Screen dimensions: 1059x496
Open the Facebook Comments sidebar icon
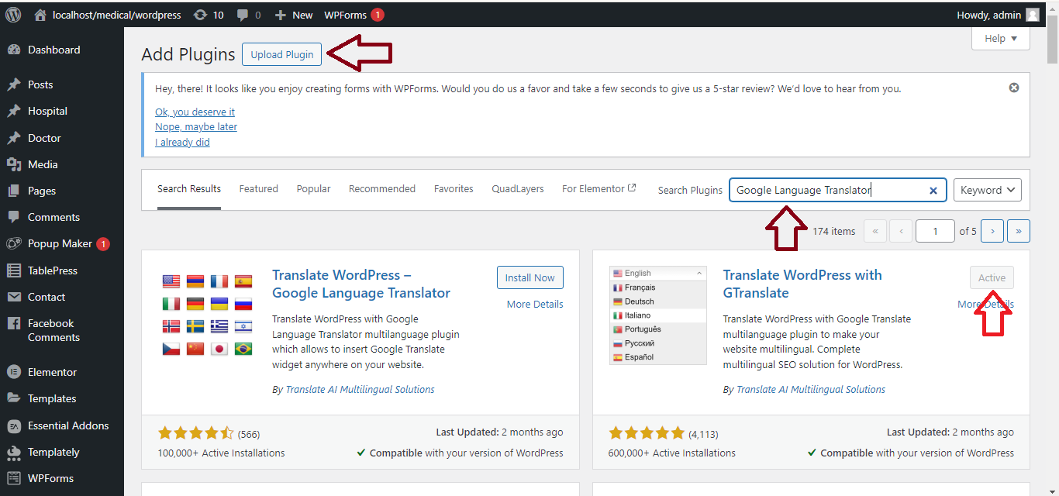14,324
